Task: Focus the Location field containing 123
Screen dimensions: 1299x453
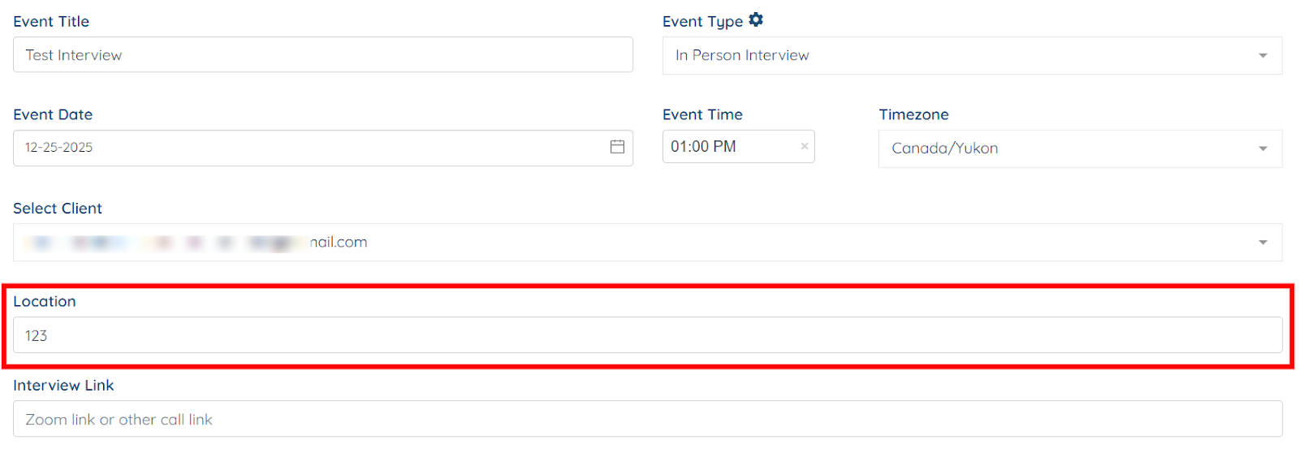Action: pyautogui.click(x=647, y=335)
